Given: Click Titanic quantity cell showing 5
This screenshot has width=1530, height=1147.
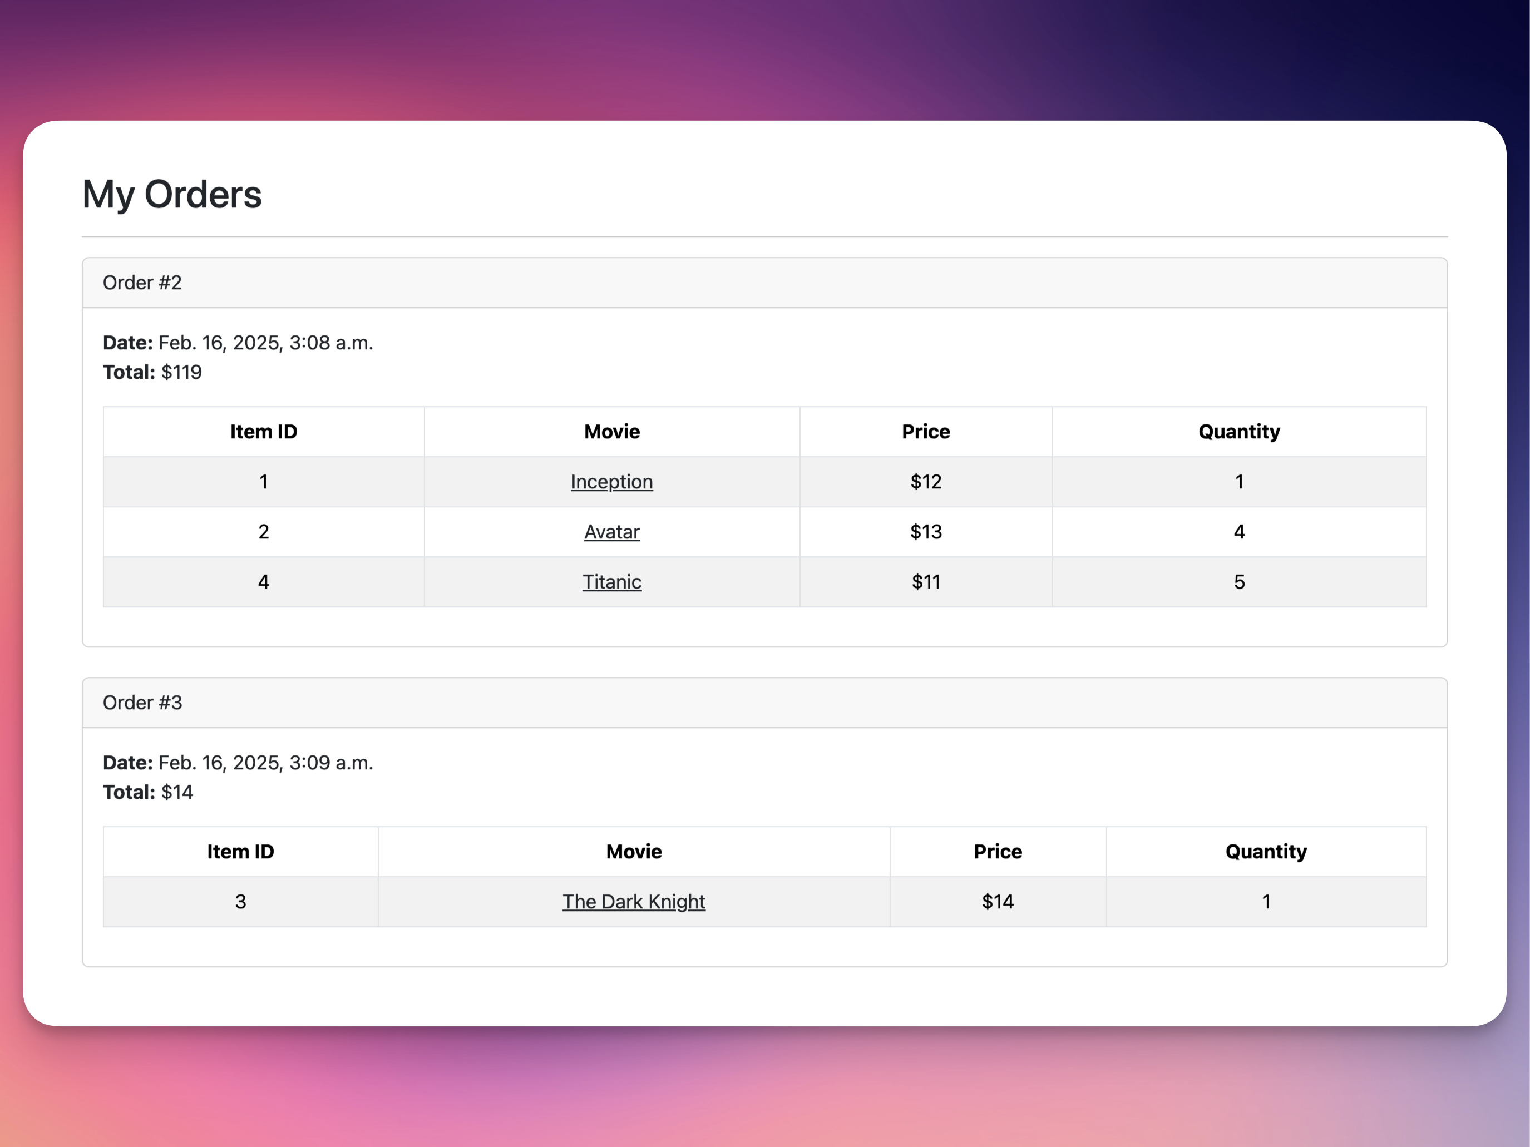Looking at the screenshot, I should click(x=1239, y=581).
